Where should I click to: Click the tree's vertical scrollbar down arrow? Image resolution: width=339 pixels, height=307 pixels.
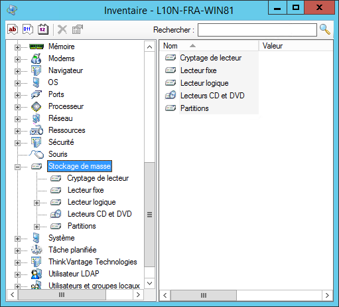click(x=149, y=283)
